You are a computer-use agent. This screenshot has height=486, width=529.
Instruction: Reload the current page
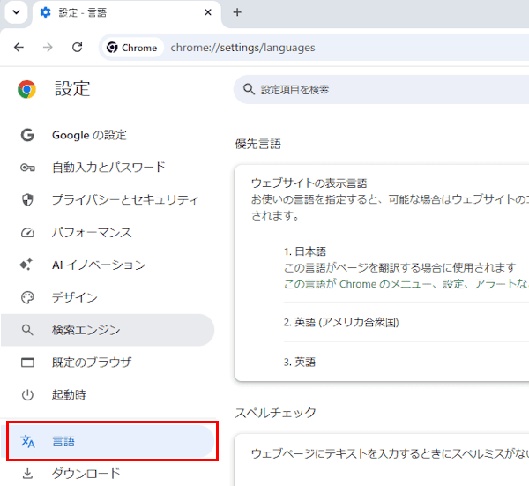pos(78,48)
